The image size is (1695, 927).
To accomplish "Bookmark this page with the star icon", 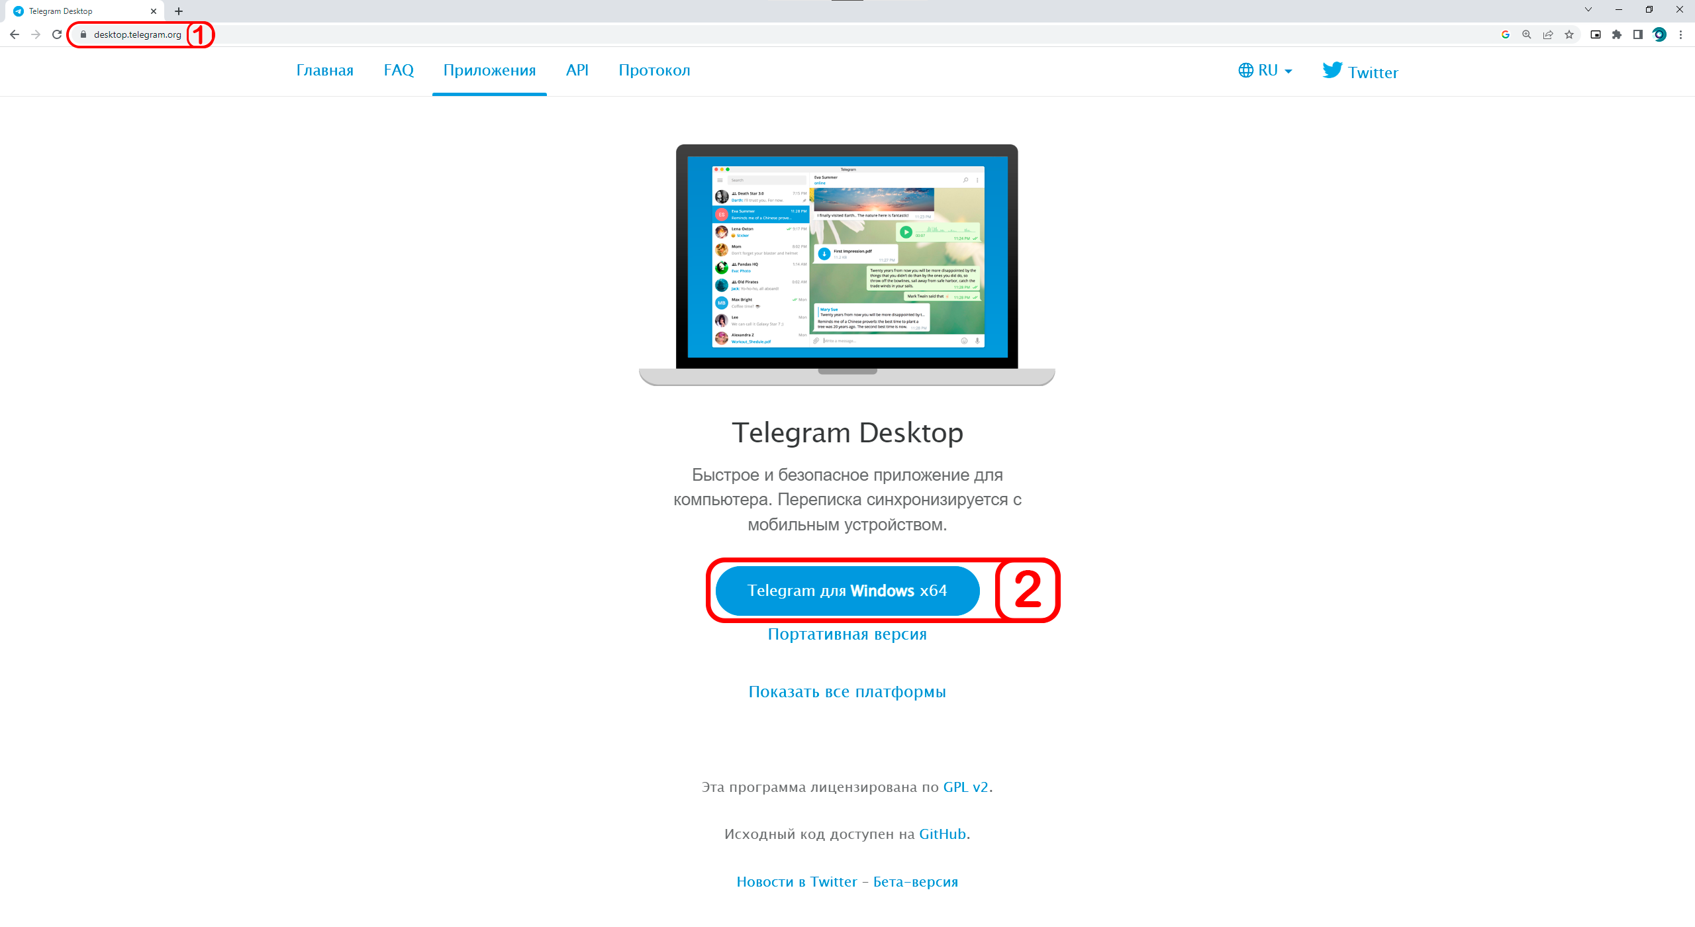I will 1569,34.
